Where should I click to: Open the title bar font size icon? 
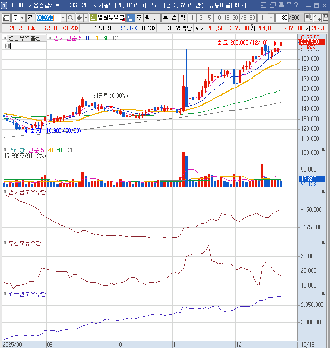pos(289,5)
